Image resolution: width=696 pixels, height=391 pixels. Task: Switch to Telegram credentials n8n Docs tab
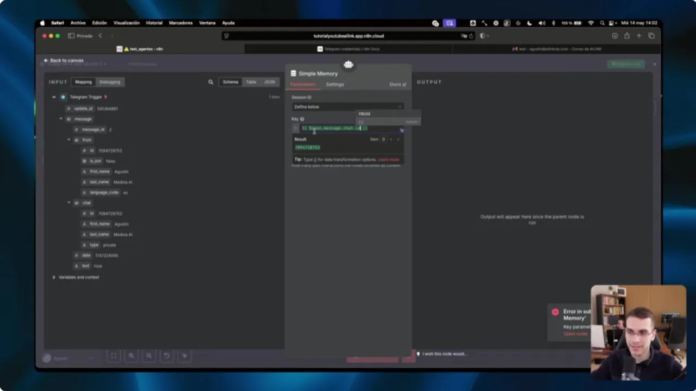349,49
